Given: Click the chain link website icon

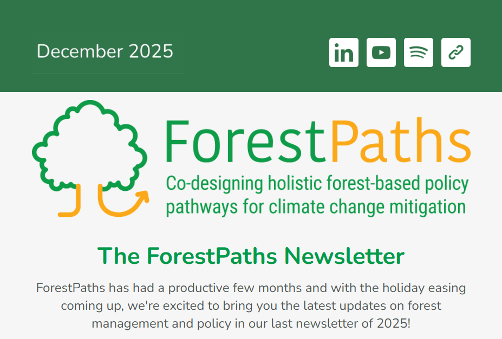Looking at the screenshot, I should point(455,52).
